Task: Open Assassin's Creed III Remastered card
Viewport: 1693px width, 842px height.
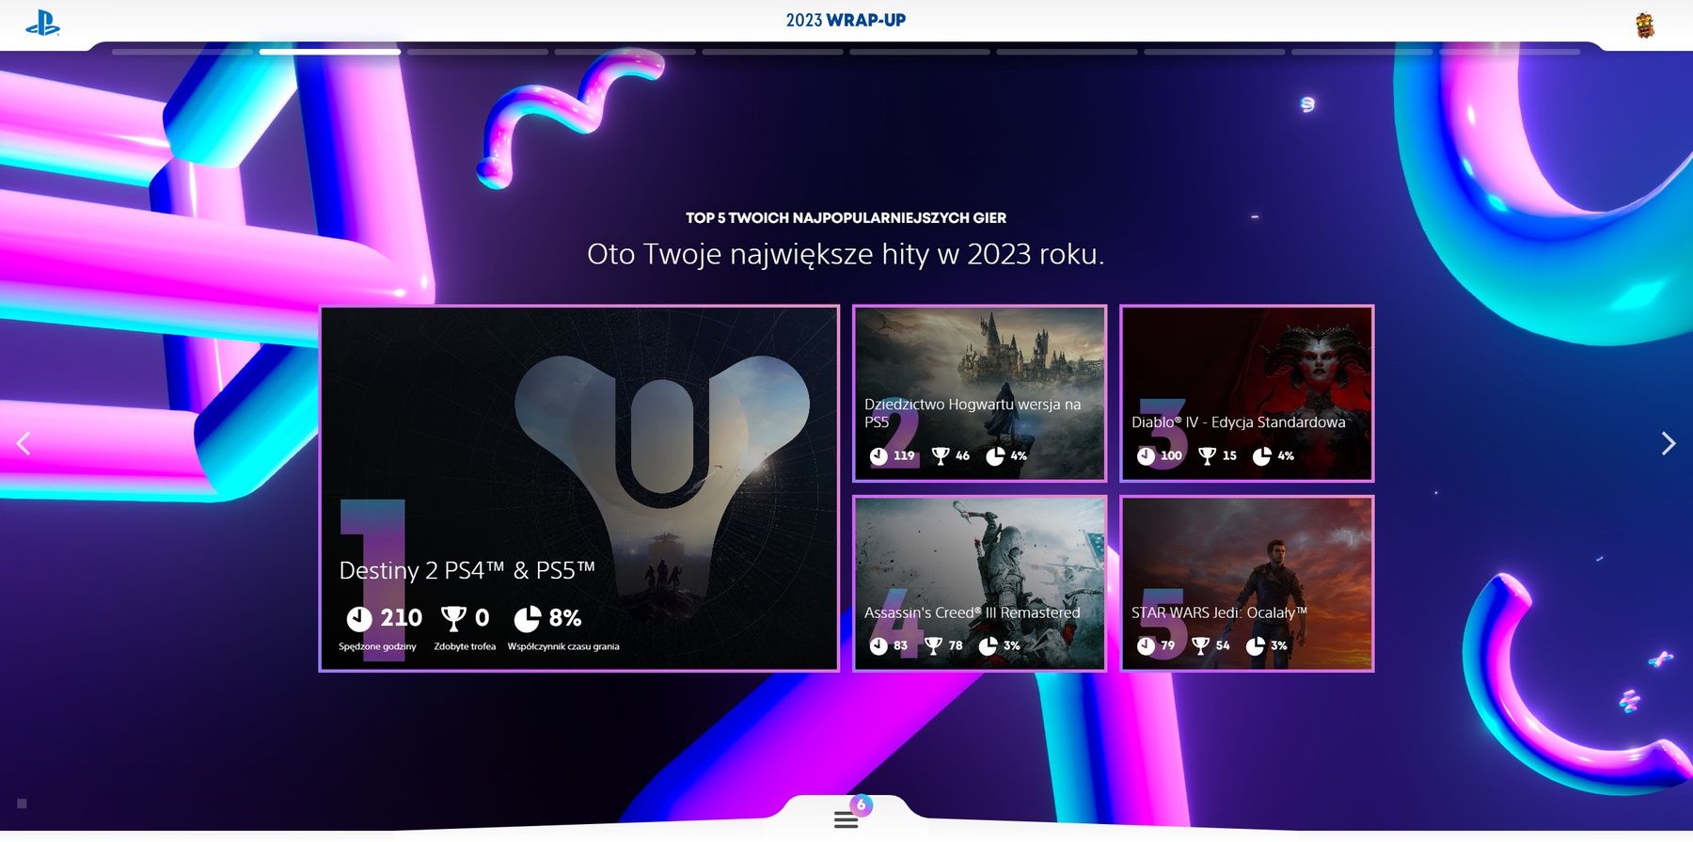Action: coord(980,583)
